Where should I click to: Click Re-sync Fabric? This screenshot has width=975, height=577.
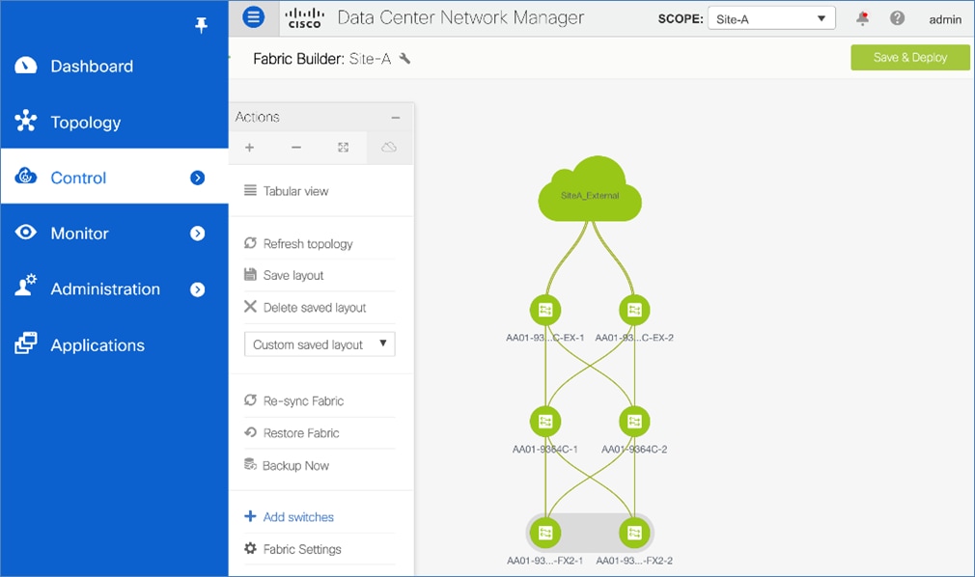[x=294, y=400]
